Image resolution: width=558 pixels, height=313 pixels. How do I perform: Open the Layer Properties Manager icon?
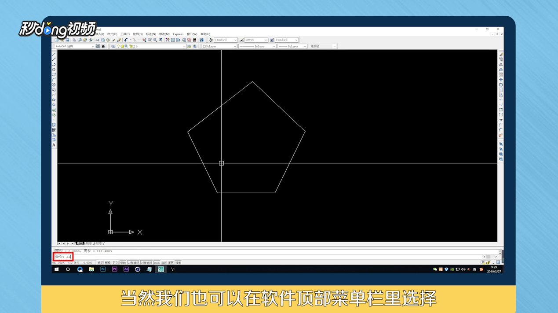pyautogui.click(x=113, y=46)
